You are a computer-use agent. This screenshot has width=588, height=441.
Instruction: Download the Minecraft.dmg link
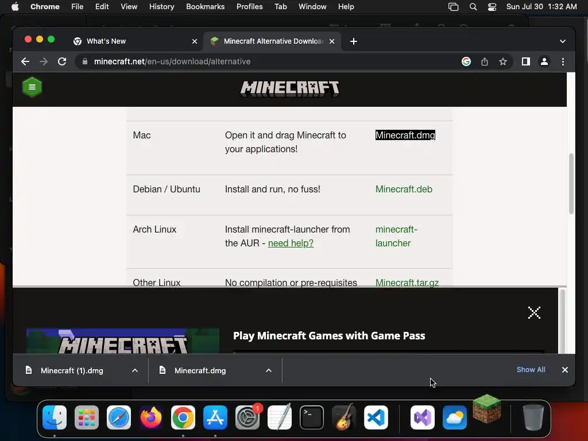405,135
